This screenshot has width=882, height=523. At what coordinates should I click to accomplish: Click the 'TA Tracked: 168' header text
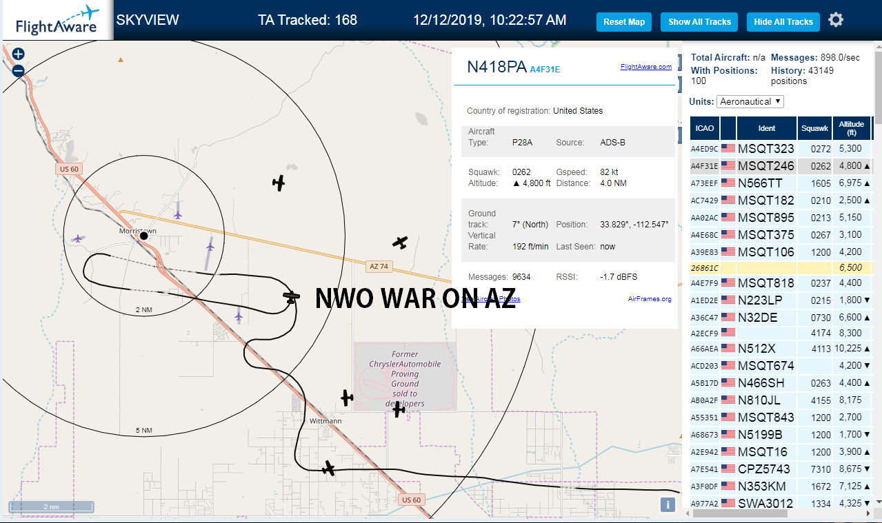click(x=308, y=20)
